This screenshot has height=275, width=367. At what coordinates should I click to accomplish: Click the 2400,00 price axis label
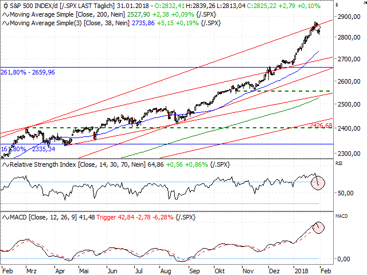pyautogui.click(x=349, y=128)
